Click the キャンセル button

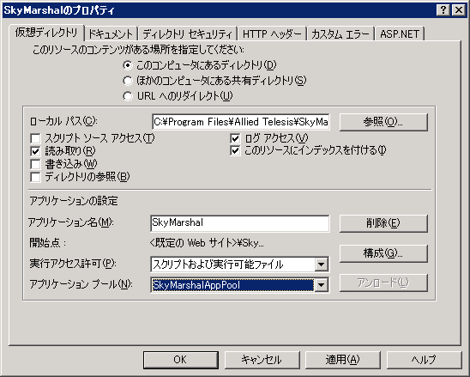pyautogui.click(x=262, y=360)
